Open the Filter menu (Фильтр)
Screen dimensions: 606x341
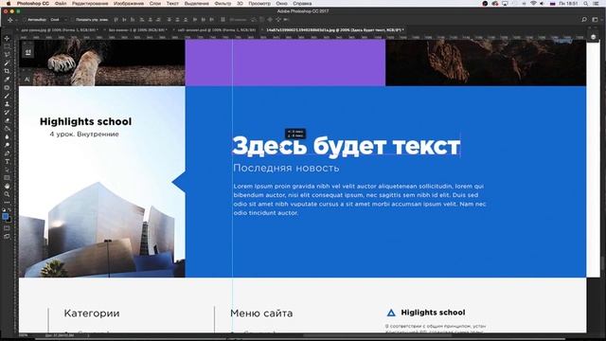223,3
